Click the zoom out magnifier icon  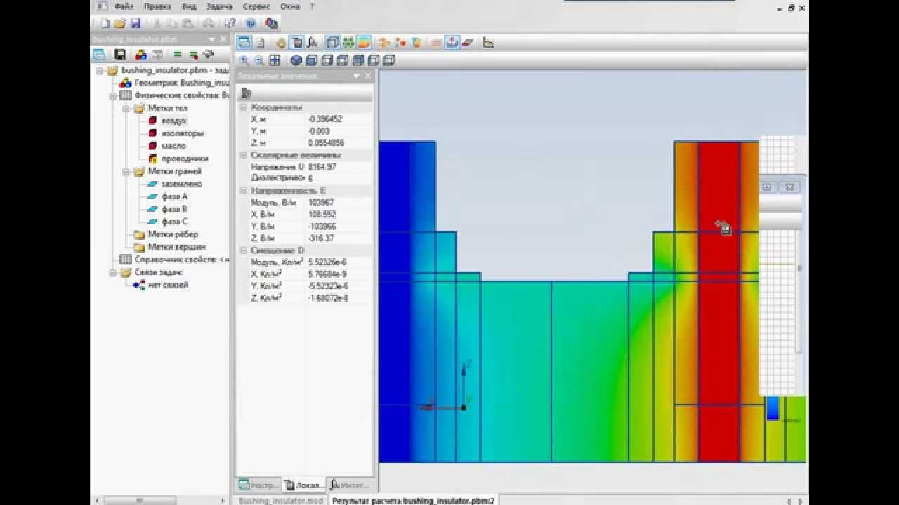(259, 60)
